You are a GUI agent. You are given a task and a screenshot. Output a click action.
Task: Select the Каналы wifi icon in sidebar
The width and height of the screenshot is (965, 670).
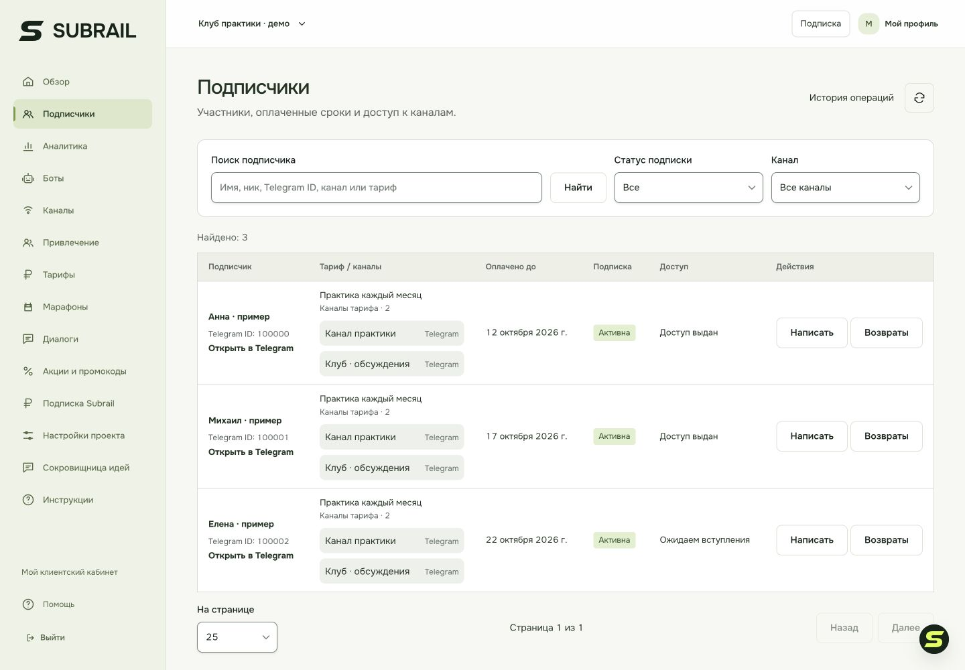pyautogui.click(x=28, y=210)
